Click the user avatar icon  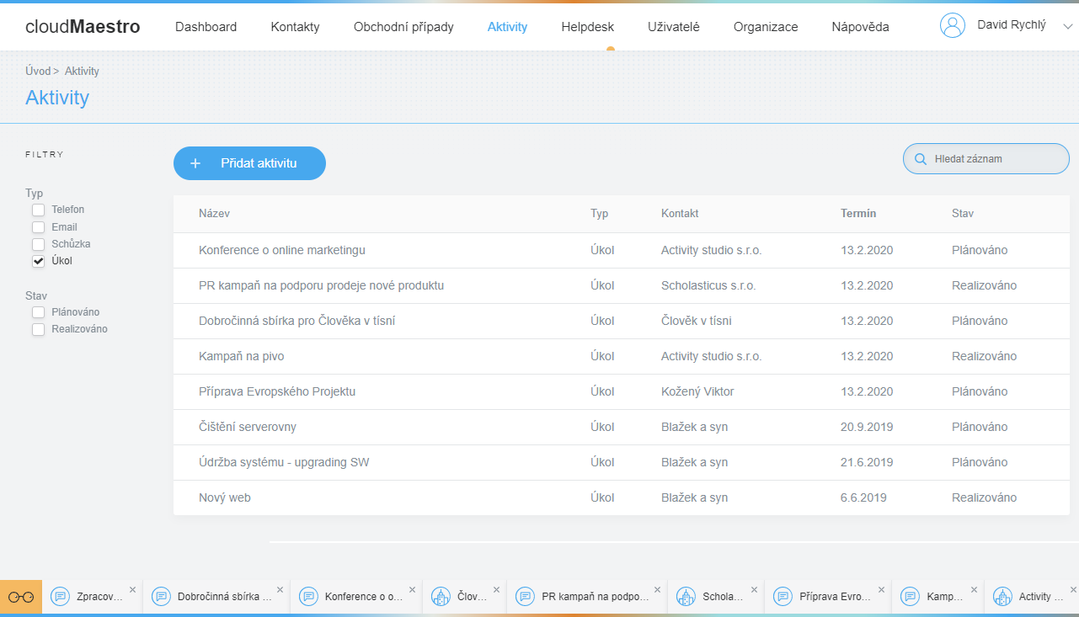click(953, 26)
